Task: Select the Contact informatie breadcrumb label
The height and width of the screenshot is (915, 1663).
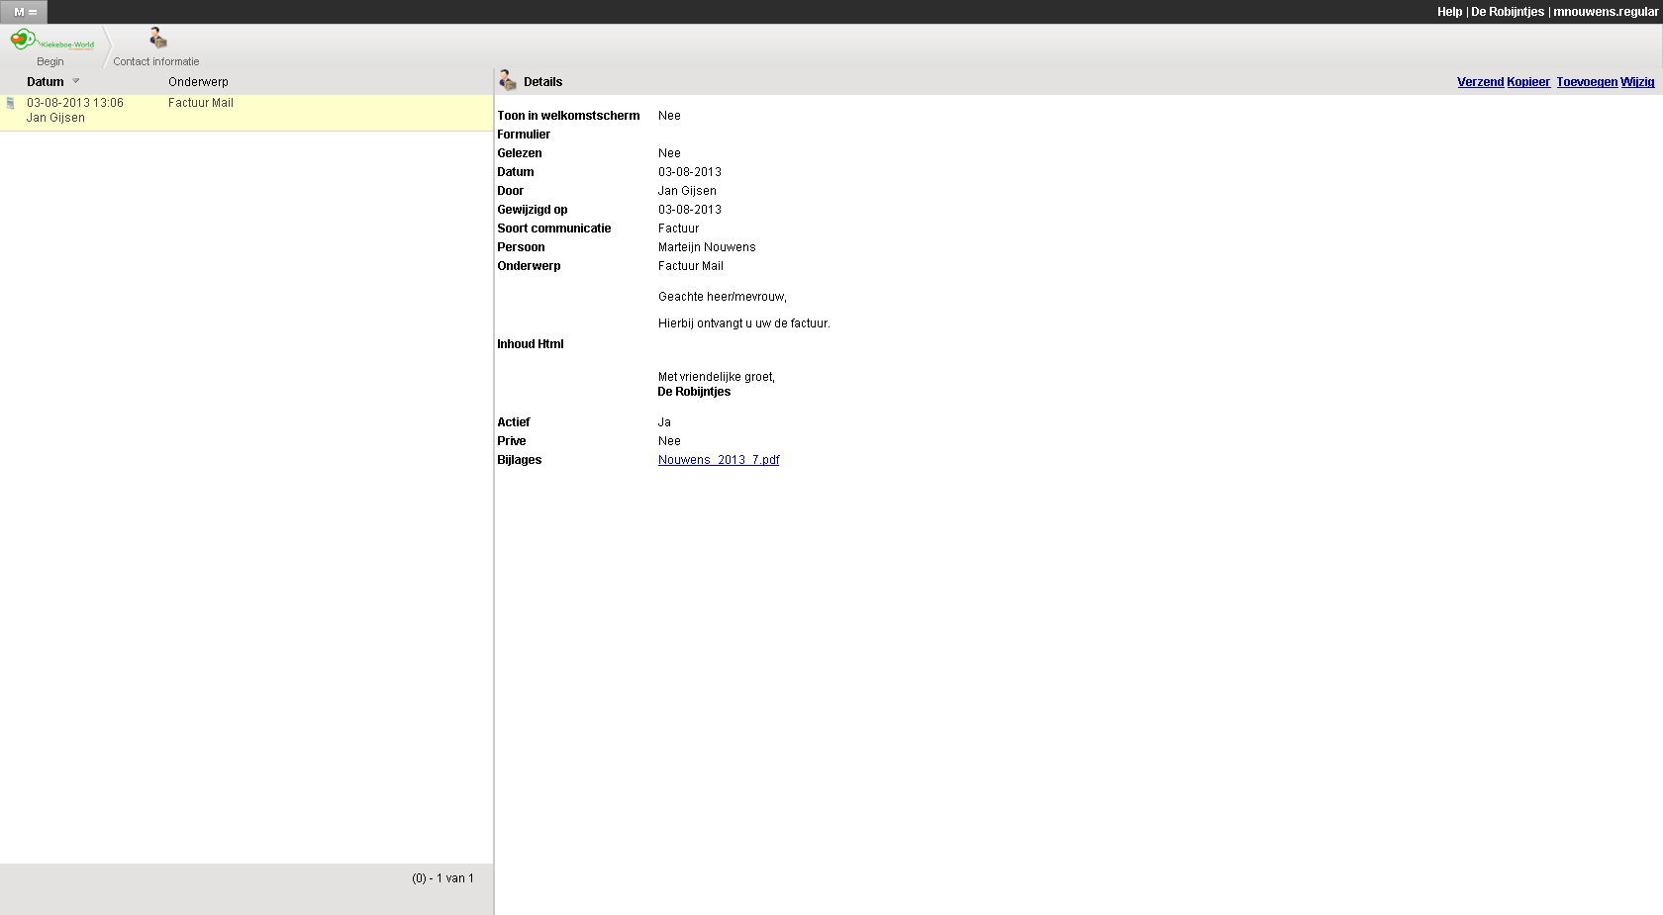Action: pos(155,61)
